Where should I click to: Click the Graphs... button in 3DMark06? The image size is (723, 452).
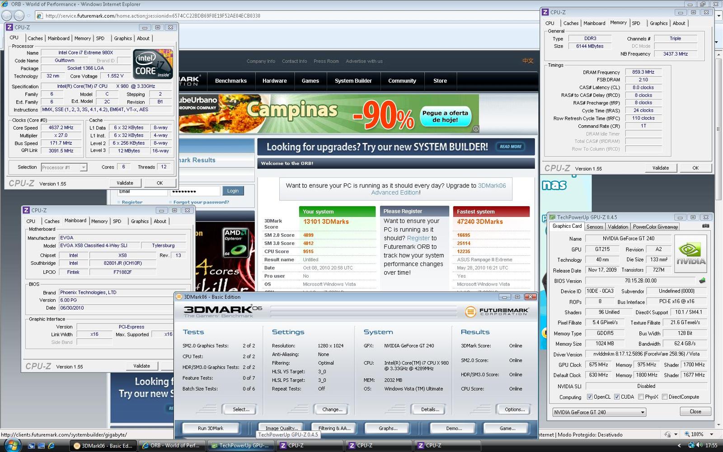click(388, 428)
